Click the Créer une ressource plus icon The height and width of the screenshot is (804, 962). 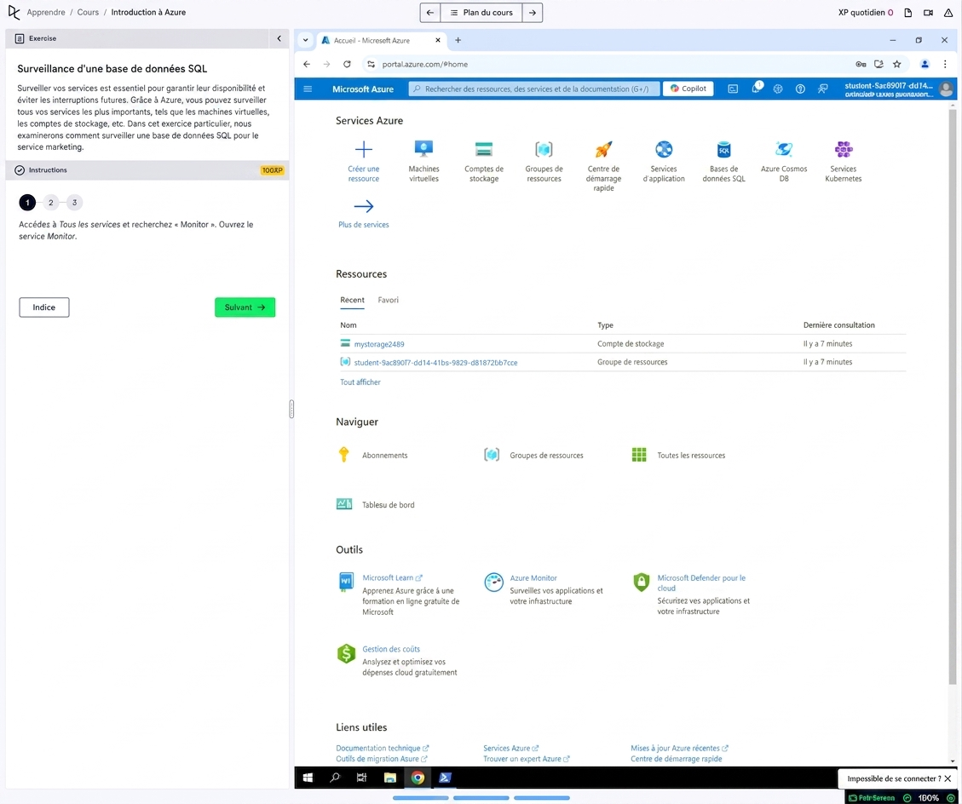pos(363,149)
